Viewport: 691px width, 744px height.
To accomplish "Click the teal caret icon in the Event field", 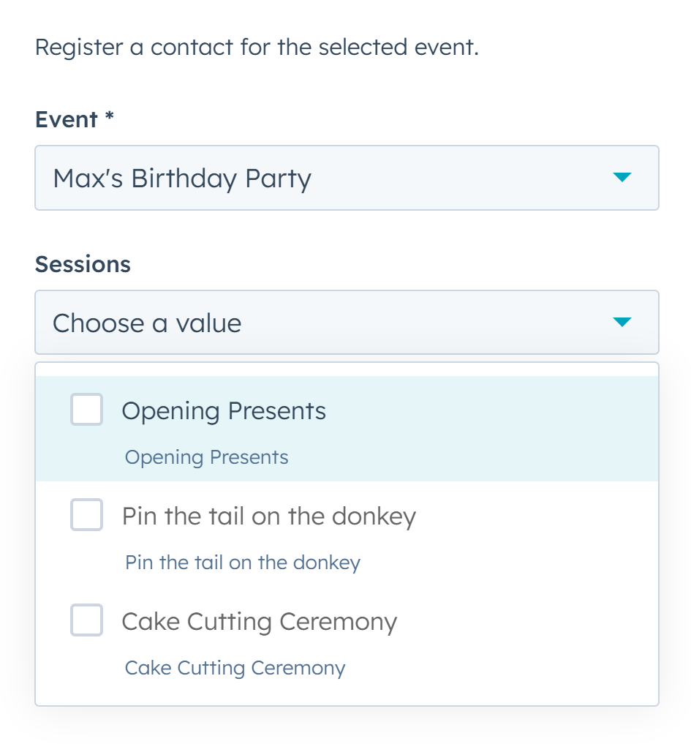I will pos(622,178).
